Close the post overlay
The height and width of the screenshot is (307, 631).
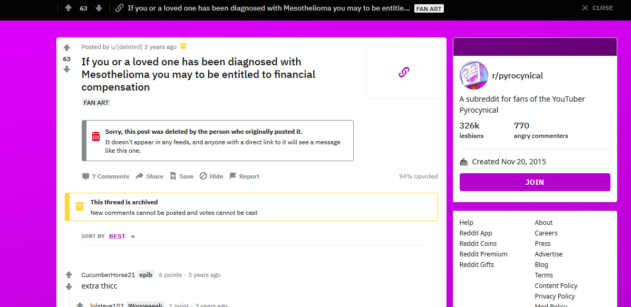click(597, 8)
